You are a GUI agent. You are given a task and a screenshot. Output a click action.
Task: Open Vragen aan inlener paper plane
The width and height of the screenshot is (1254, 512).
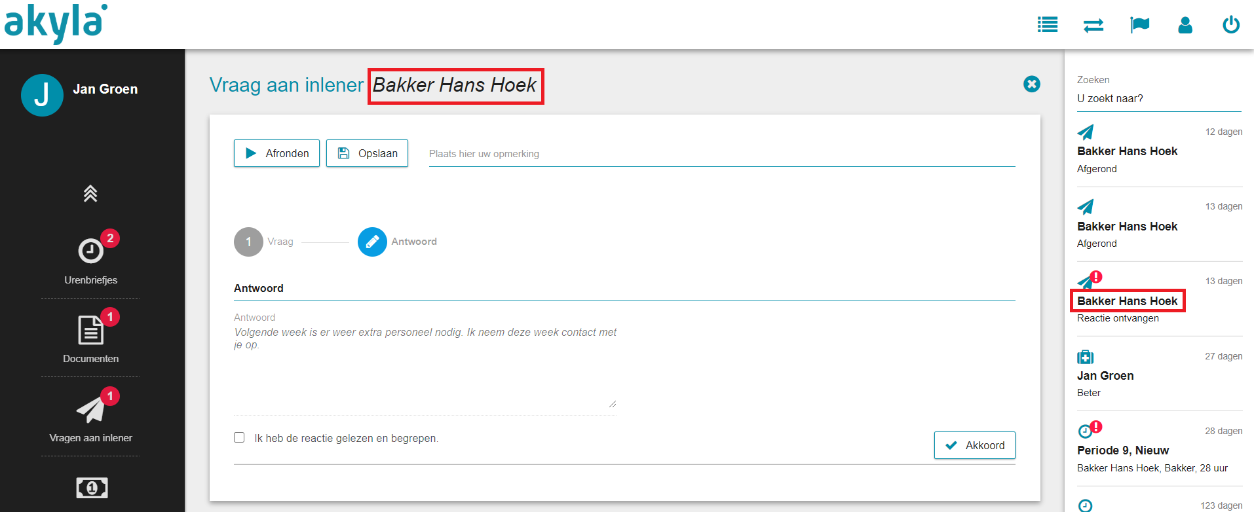pyautogui.click(x=90, y=410)
